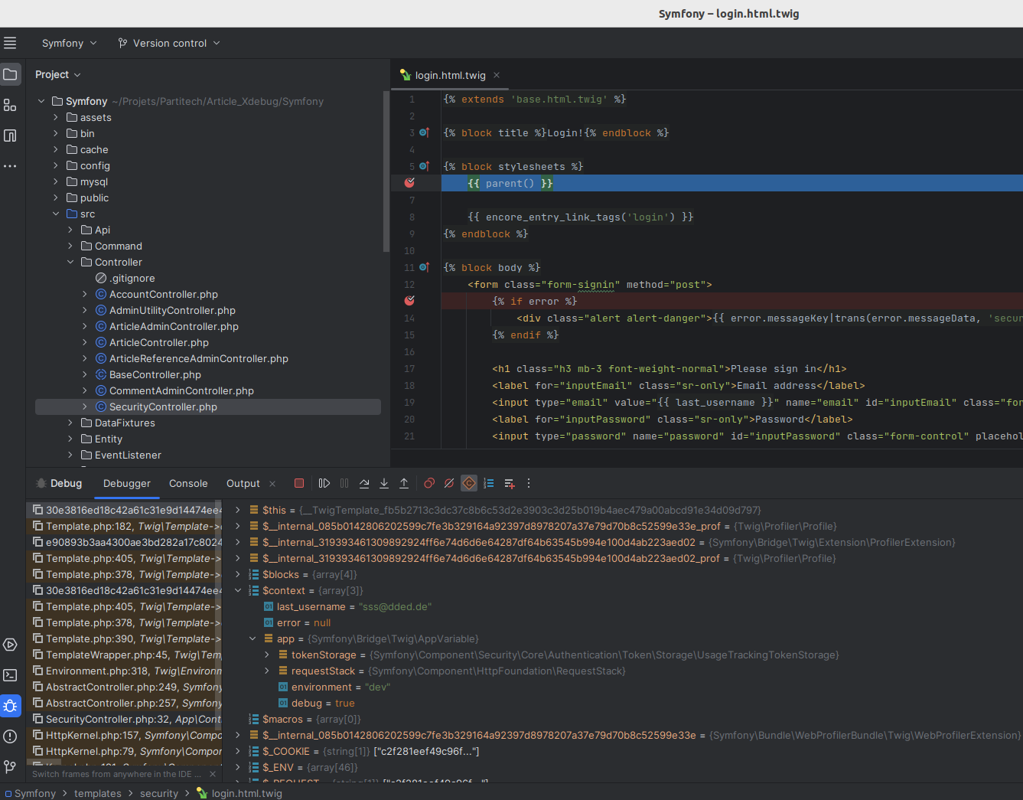Click the override gutter marker on line 11

coord(425,267)
